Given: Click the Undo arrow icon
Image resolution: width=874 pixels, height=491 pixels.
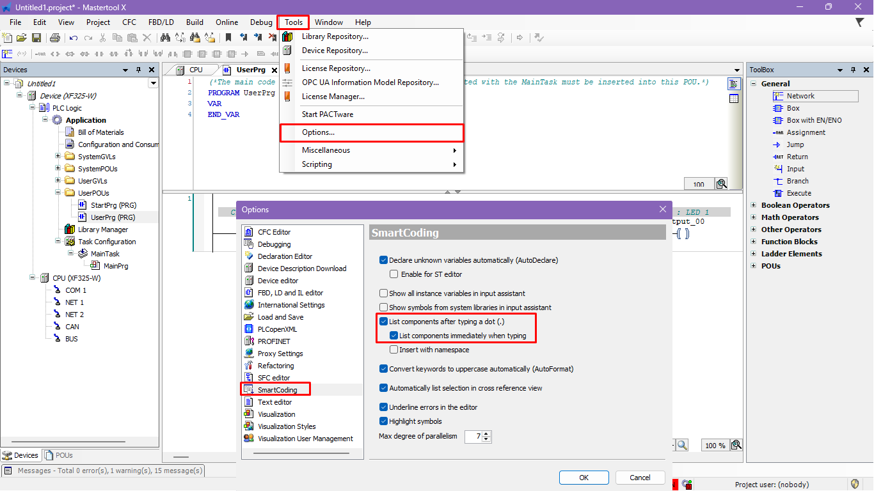Looking at the screenshot, I should click(x=74, y=38).
